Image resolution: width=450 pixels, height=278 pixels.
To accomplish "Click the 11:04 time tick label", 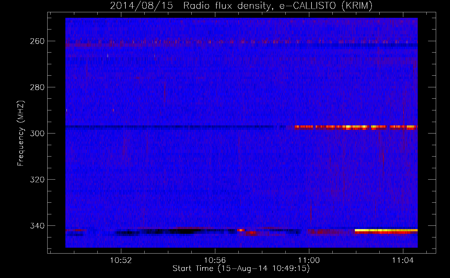I will click(x=403, y=260).
